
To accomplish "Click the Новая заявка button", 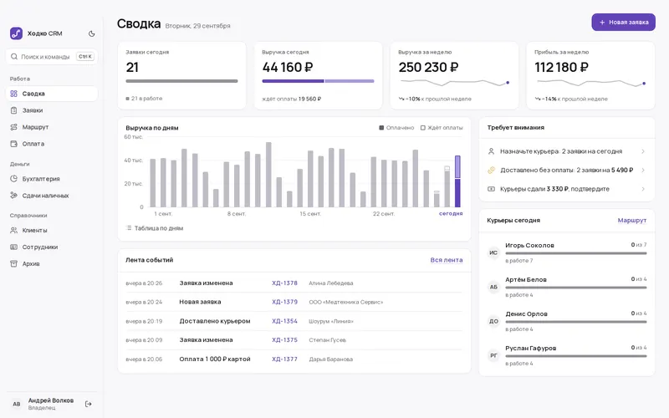I will pos(623,23).
